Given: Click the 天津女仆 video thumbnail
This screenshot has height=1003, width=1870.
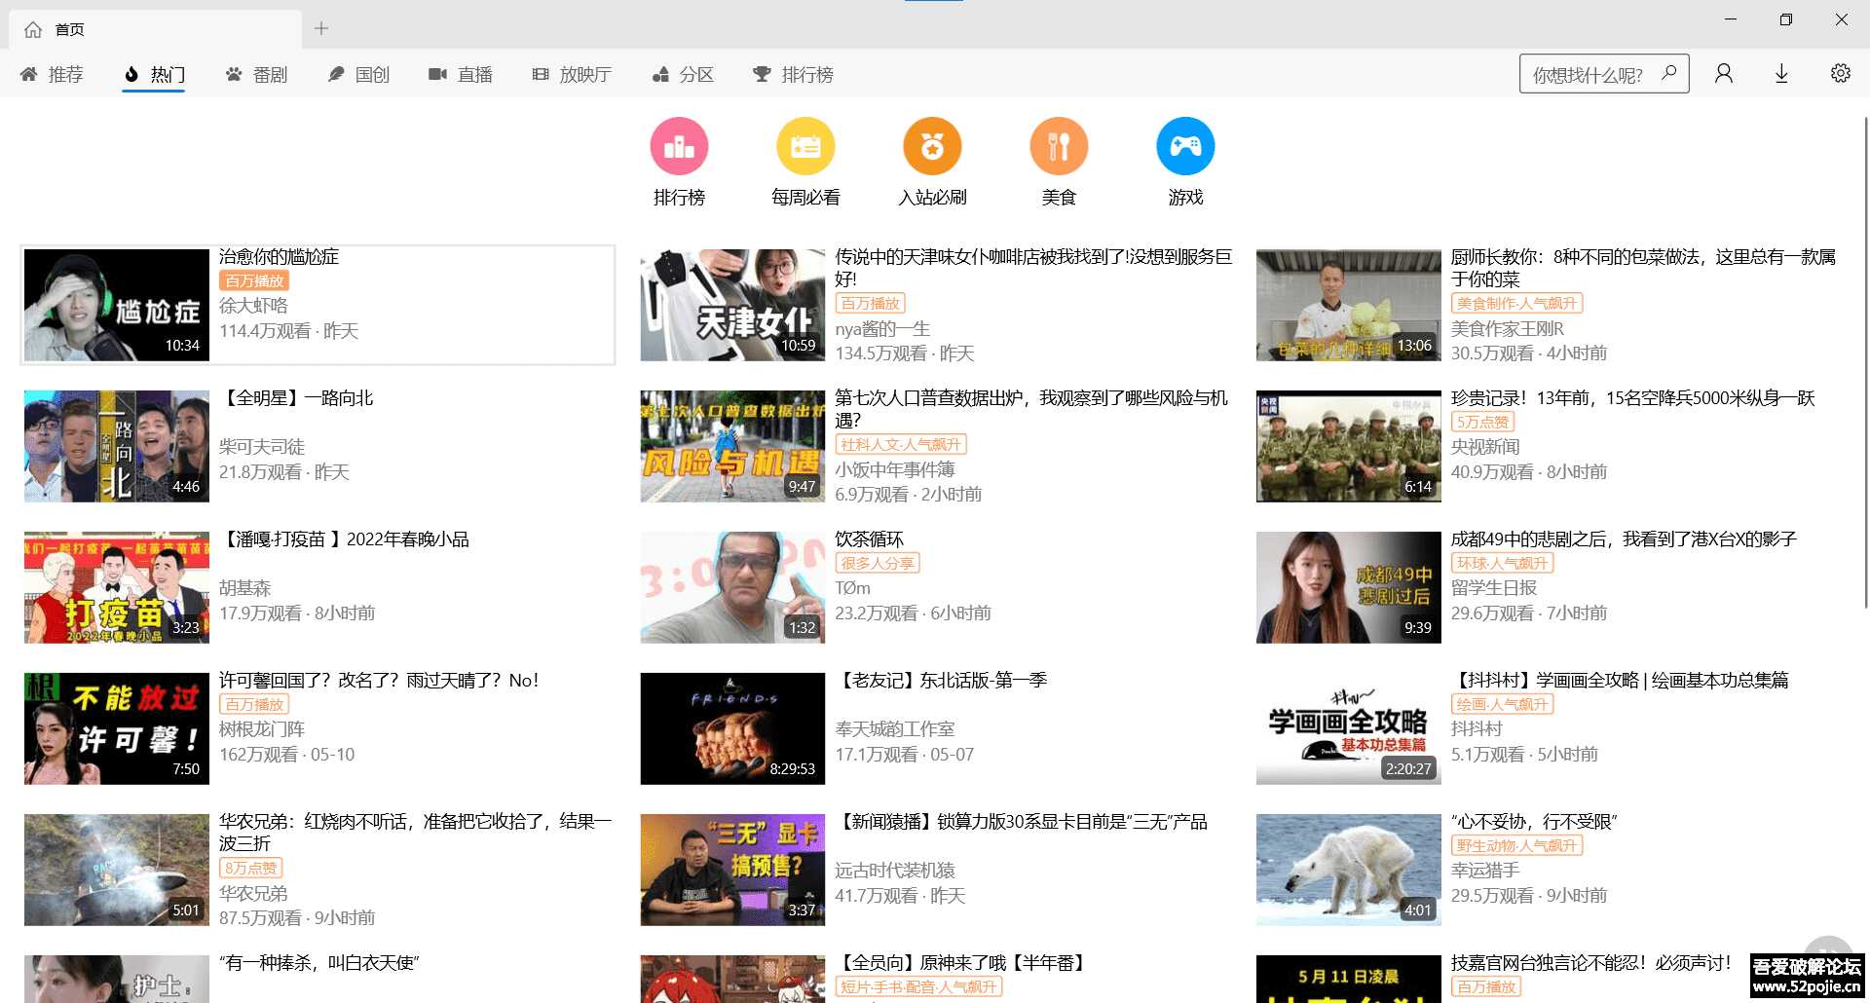Looking at the screenshot, I should pos(731,305).
